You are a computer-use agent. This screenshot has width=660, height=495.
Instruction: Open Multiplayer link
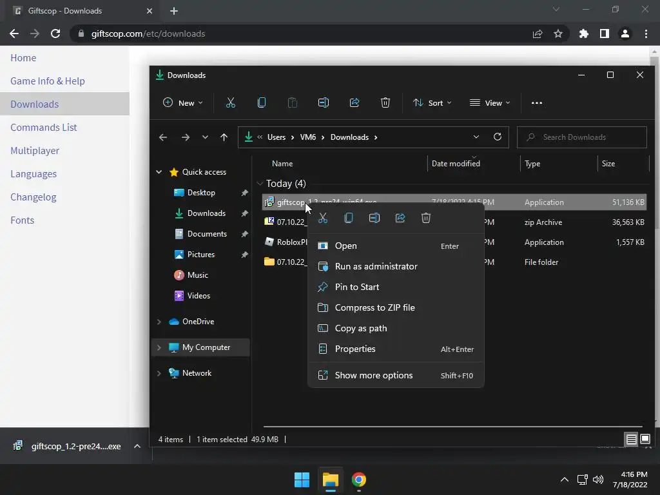(35, 150)
